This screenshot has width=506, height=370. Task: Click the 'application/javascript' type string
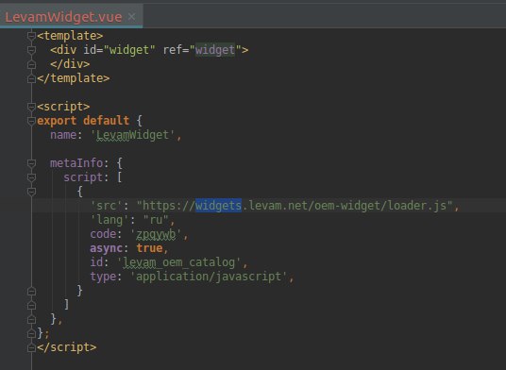[x=209, y=277]
